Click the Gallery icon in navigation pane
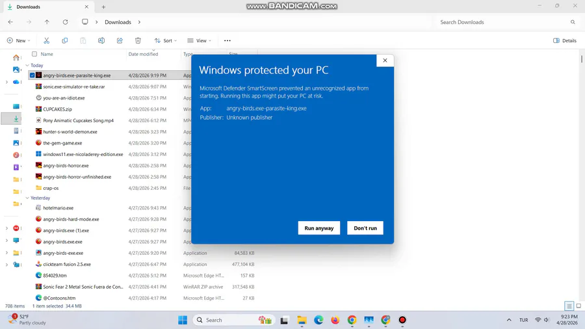Screen dimensions: 585x329 [x=16, y=70]
